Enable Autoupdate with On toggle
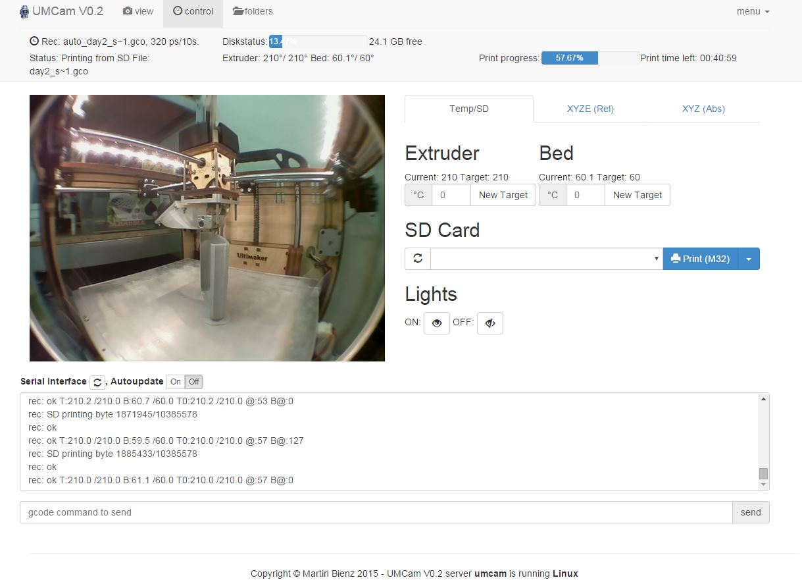802x584 pixels. (x=176, y=382)
